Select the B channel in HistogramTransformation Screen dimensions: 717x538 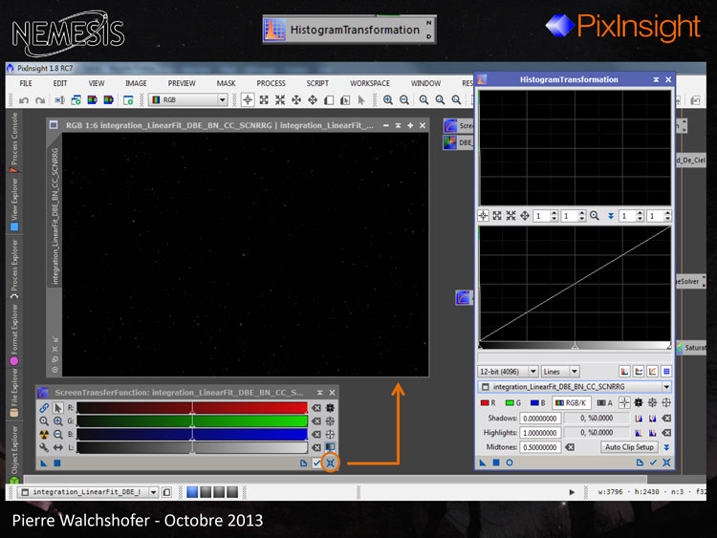537,402
